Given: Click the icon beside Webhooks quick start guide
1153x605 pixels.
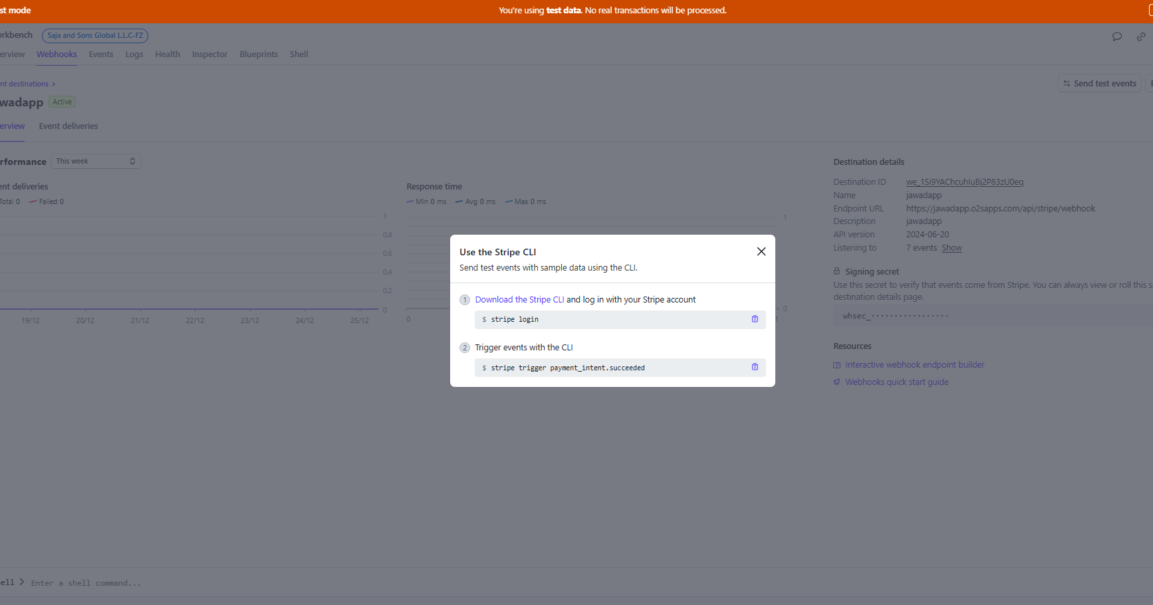Looking at the screenshot, I should point(837,382).
